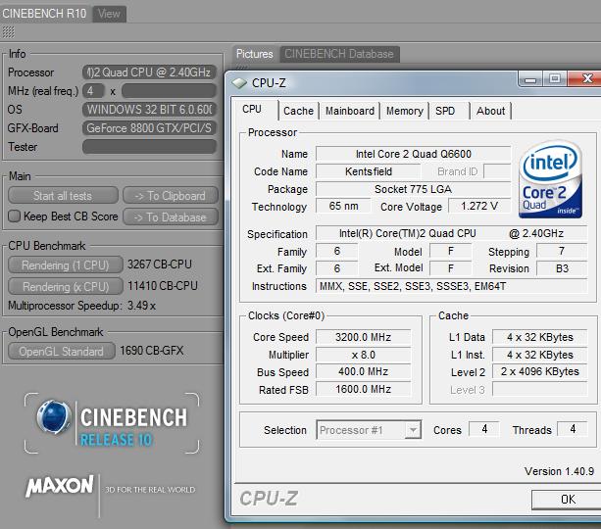
Task: Click the Version 1.40.9 text
Action: (x=559, y=471)
